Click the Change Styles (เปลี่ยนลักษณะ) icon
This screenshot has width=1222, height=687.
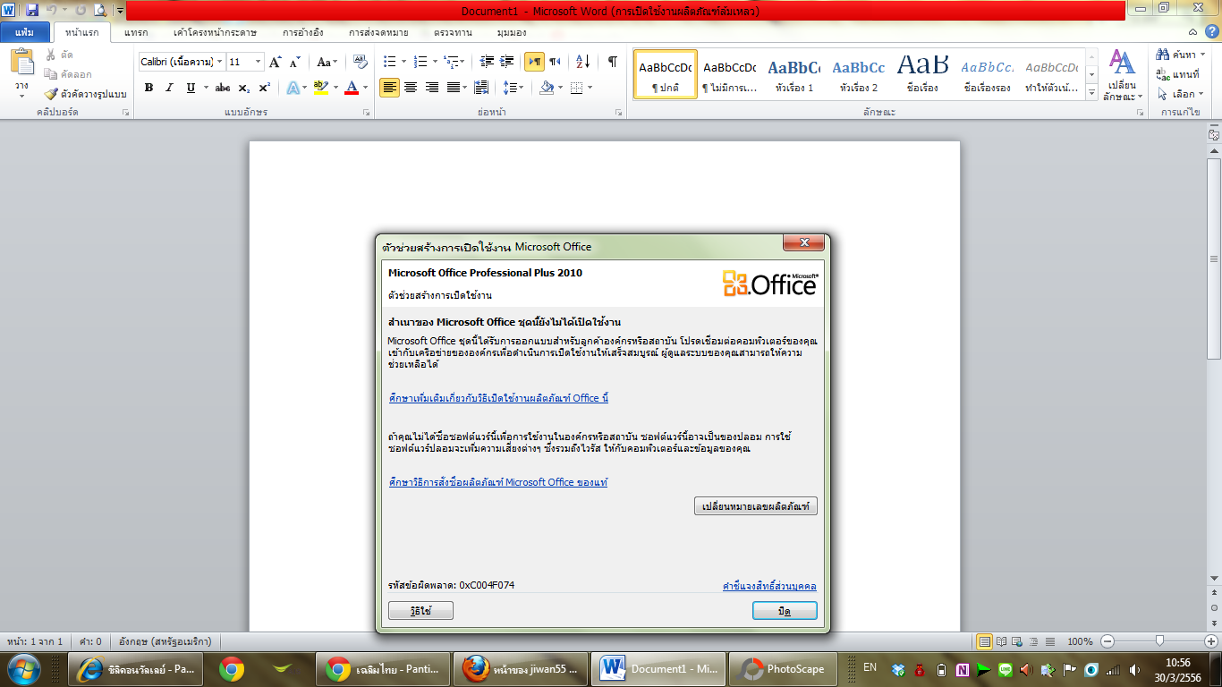click(x=1121, y=63)
